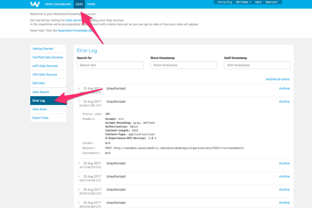Click the Authorization Basic header line
312x208 pixels.
pos(122,127)
